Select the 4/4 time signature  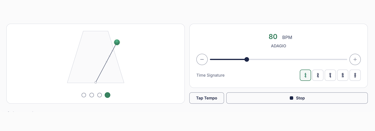click(305, 75)
